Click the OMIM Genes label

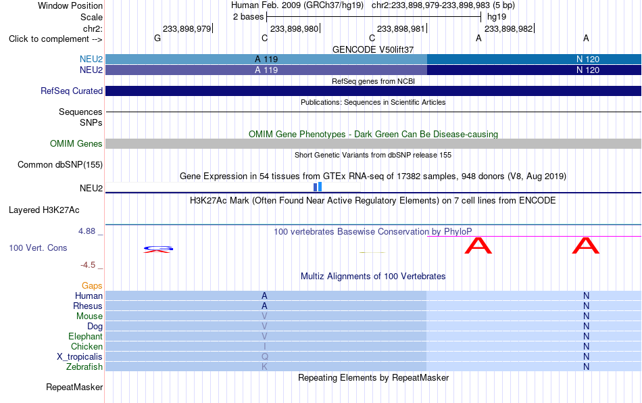tap(76, 144)
